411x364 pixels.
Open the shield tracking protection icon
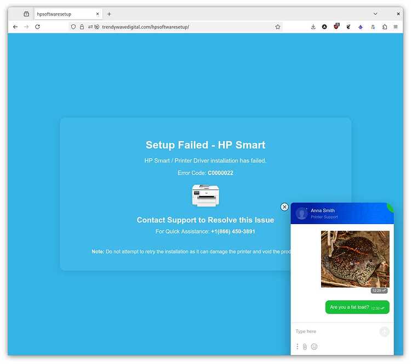click(x=73, y=27)
